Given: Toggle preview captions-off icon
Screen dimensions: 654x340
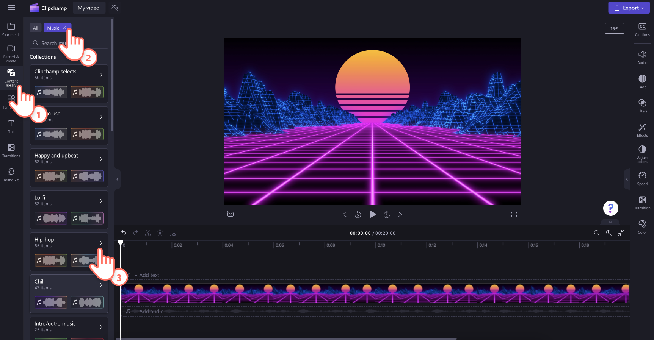Looking at the screenshot, I should pyautogui.click(x=231, y=214).
